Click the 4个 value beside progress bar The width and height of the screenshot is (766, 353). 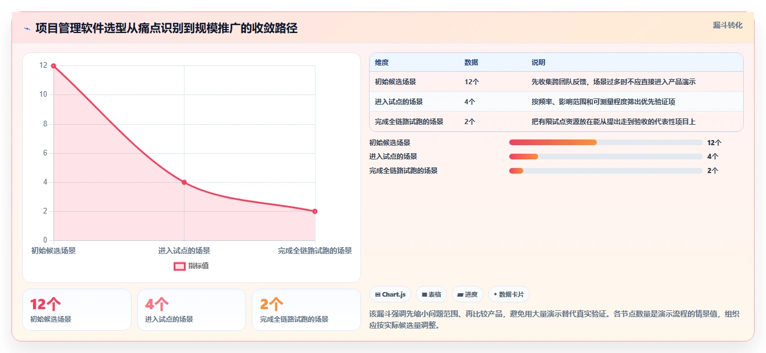coord(712,157)
